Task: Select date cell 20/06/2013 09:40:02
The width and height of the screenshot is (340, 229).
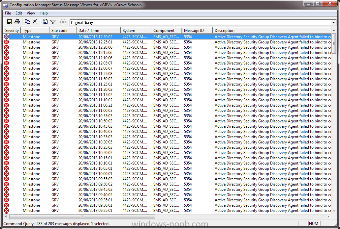Action: pyautogui.click(x=95, y=195)
